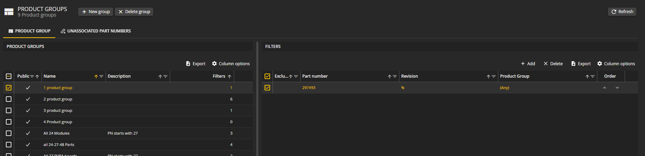Image resolution: width=645 pixels, height=156 pixels.
Task: Check the All 24 Modules row
Action: tap(9, 133)
